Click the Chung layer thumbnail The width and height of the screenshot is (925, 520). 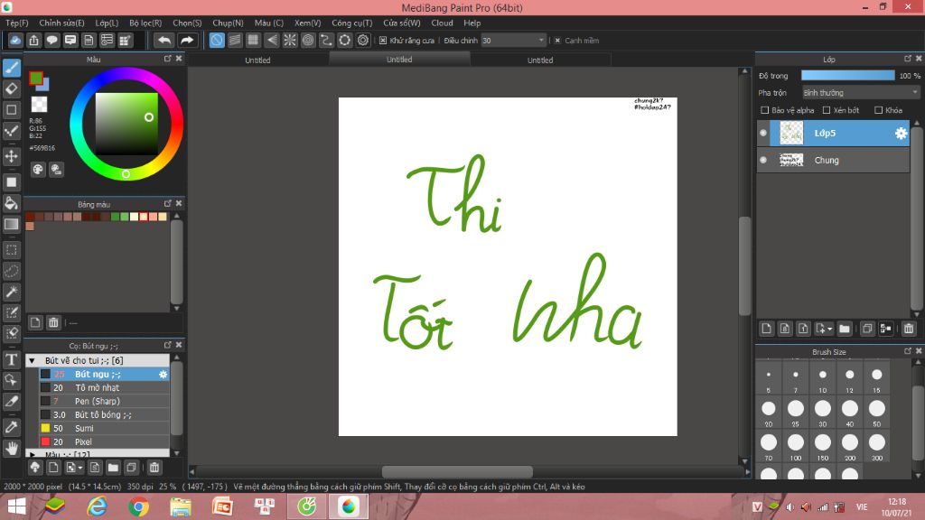pyautogui.click(x=791, y=160)
